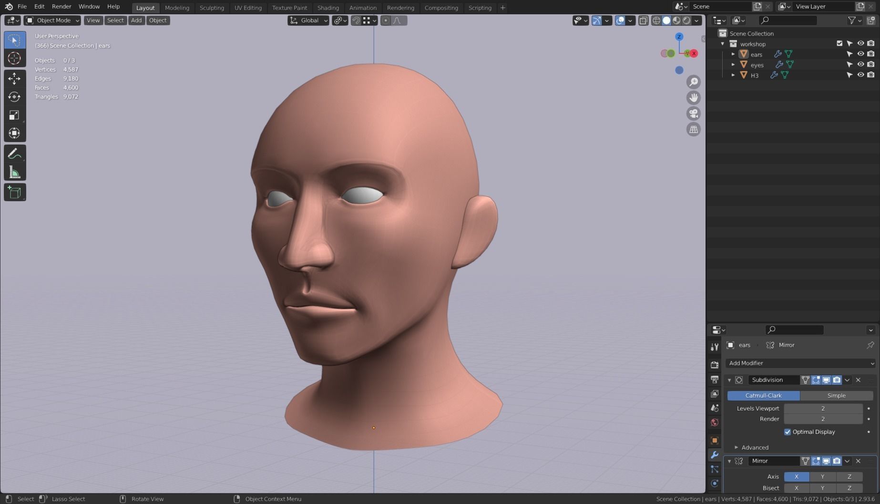This screenshot has height=504, width=880.
Task: Open Mirror modifier extra options chevron
Action: click(x=847, y=461)
